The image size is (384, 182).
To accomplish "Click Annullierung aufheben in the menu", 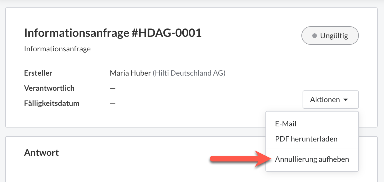I will [x=312, y=159].
